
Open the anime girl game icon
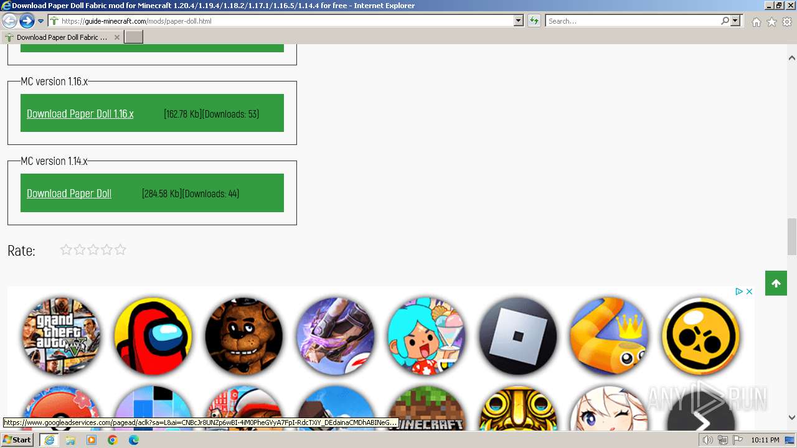click(610, 408)
